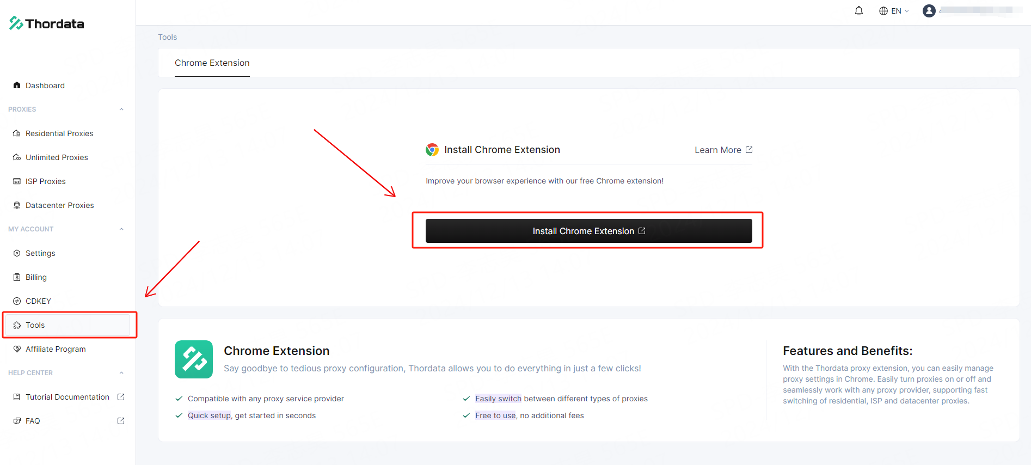
Task: Open the user account avatar
Action: pos(929,11)
